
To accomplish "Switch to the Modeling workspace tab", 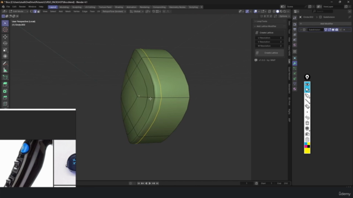I will click(x=64, y=7).
